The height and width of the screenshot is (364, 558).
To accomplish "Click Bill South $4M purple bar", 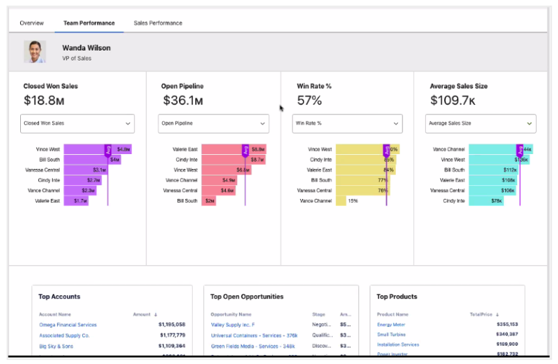I will (x=92, y=159).
